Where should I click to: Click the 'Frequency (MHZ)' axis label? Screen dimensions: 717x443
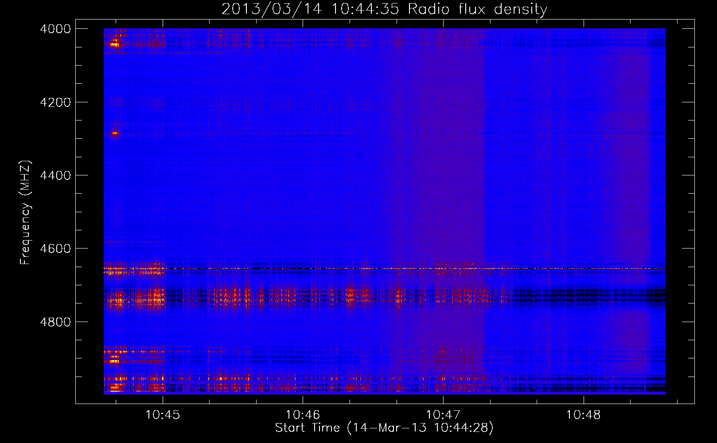coord(26,213)
